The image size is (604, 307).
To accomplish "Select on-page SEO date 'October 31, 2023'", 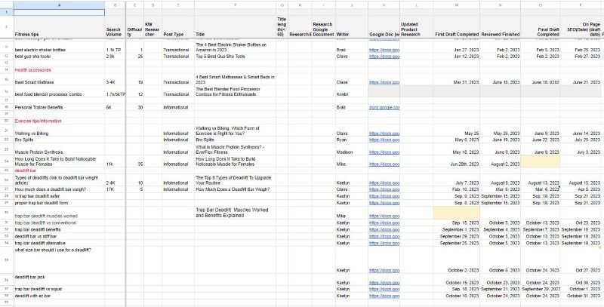I will [581, 296].
